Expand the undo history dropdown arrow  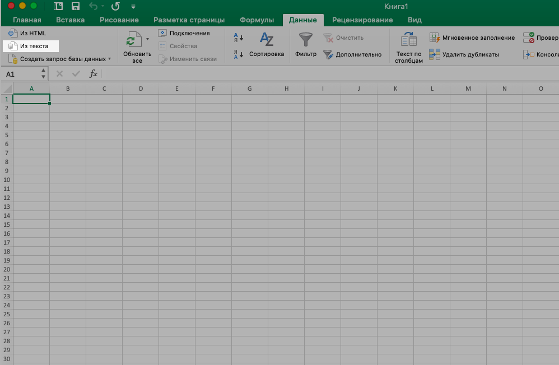[103, 6]
